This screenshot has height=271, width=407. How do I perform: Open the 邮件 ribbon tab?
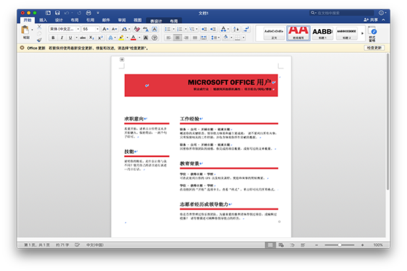(x=106, y=20)
